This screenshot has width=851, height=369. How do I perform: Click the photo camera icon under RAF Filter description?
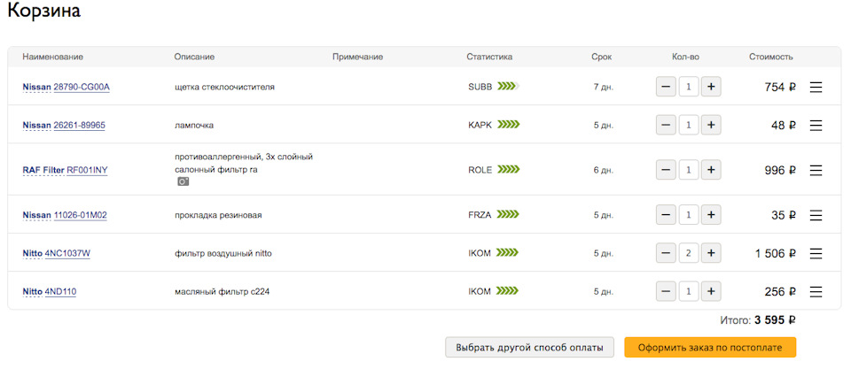[x=183, y=181]
